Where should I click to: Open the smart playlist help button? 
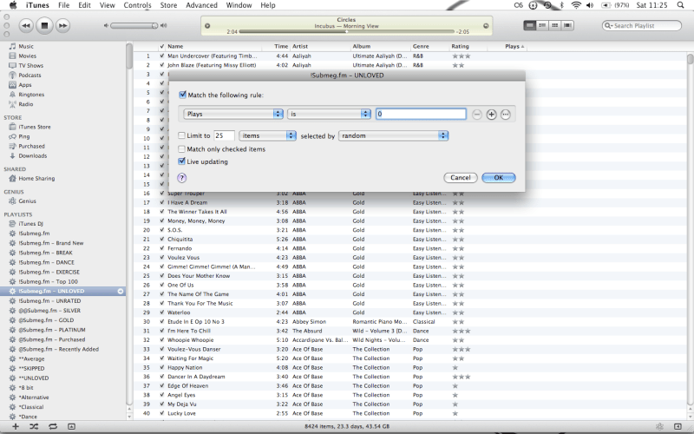pos(182,177)
